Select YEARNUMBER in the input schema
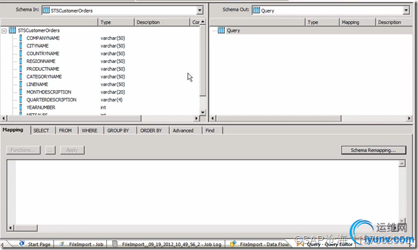Viewport: 418px width, 250px height. 40,107
